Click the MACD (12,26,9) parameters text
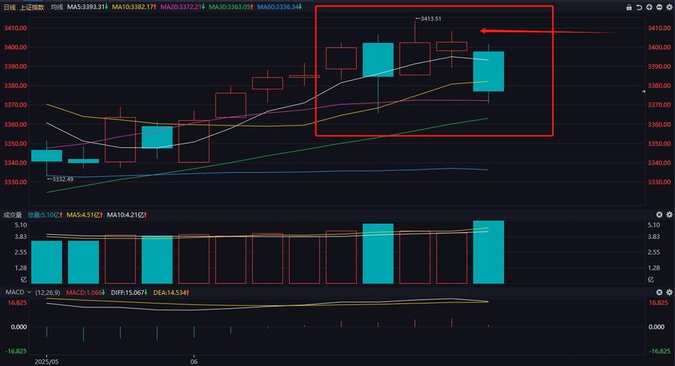Image resolution: width=675 pixels, height=366 pixels. (x=45, y=292)
